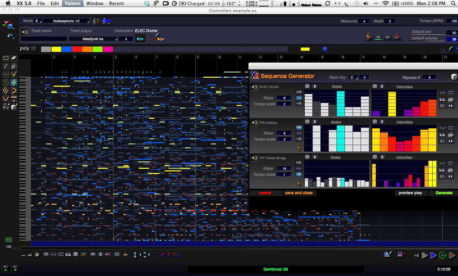The image size is (458, 276).
Task: Select the magenta track color swatch
Action: click(x=108, y=49)
